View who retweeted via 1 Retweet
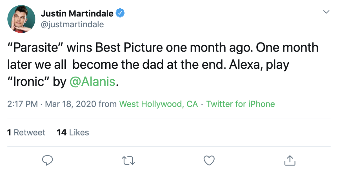 point(26,132)
